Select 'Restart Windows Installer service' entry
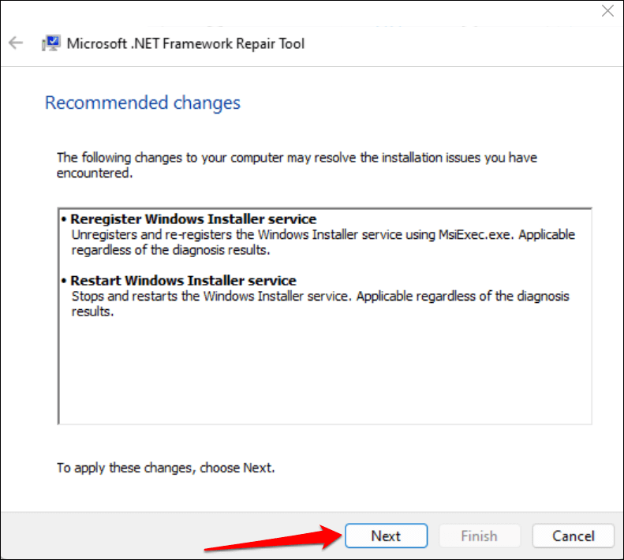Viewport: 624px width, 560px height. pos(183,281)
